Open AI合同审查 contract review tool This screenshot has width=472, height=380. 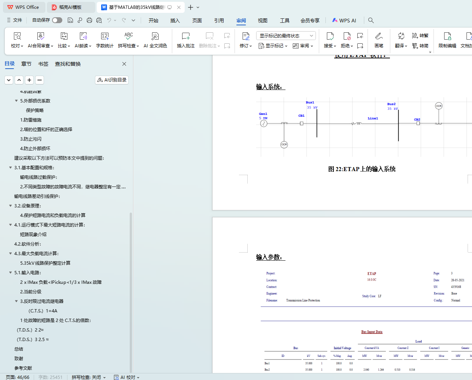(40, 36)
